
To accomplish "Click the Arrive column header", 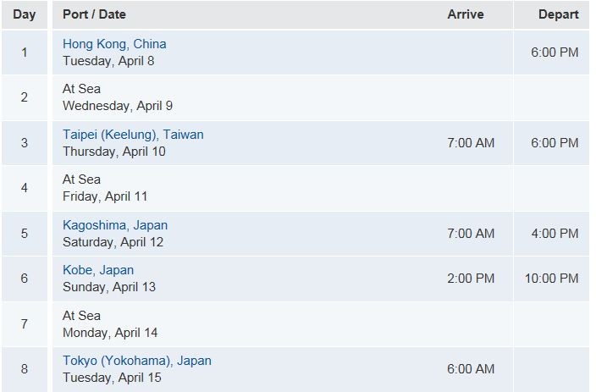I will (x=466, y=14).
